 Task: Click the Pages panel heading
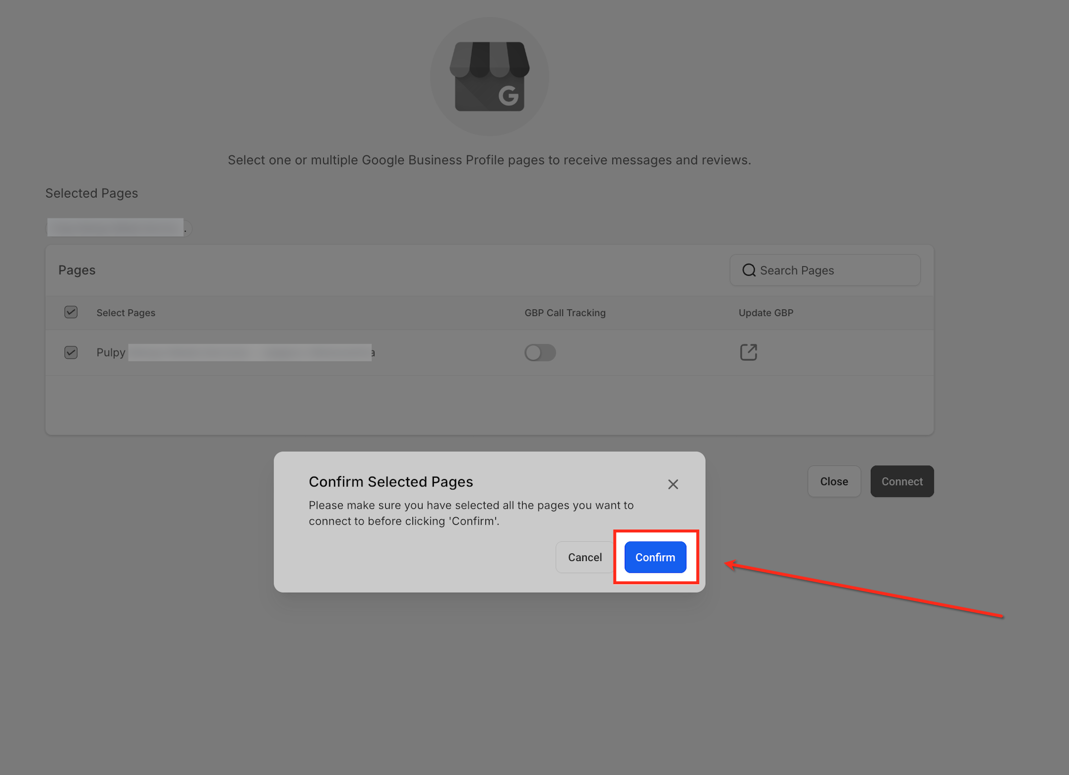pos(77,270)
